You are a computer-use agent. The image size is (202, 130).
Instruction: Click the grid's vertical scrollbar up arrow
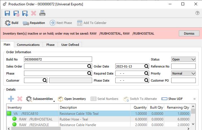pyautogui.click(x=193, y=106)
